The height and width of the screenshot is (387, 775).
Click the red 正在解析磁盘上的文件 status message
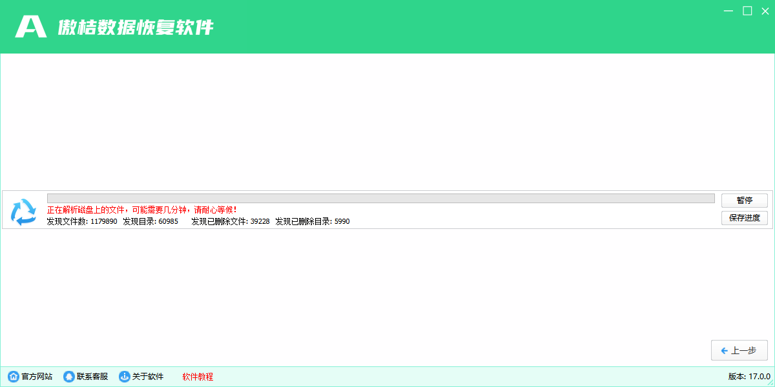(142, 210)
